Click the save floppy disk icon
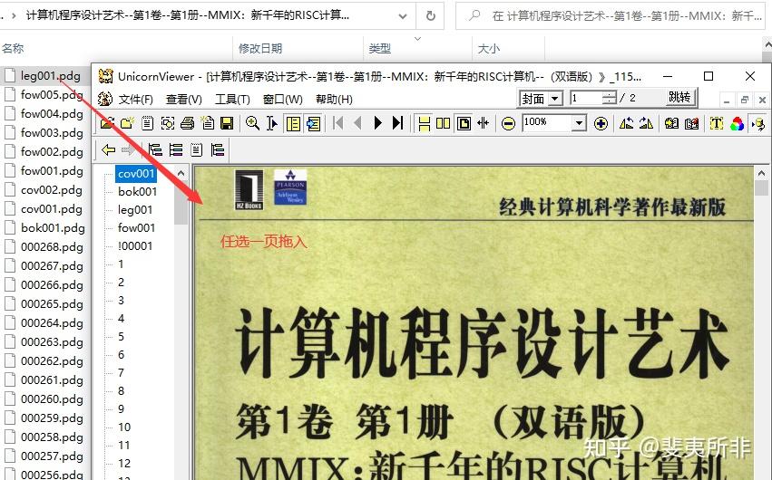The height and width of the screenshot is (480, 772). pos(227,123)
